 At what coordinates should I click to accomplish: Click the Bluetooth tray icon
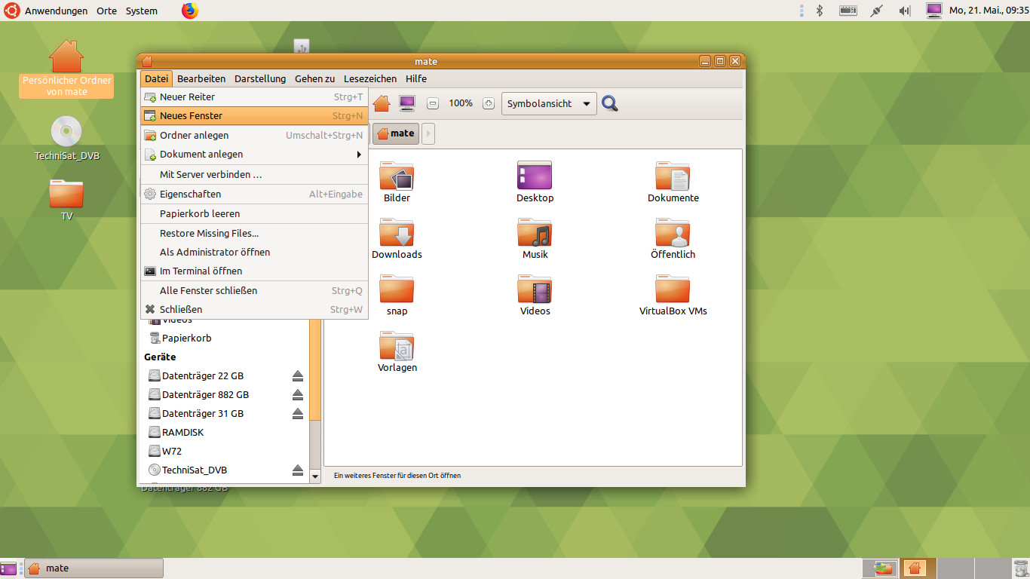coord(820,11)
